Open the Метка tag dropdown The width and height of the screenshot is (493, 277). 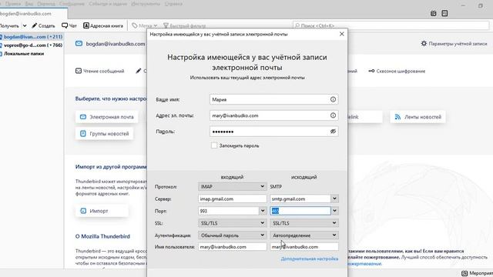tap(145, 25)
